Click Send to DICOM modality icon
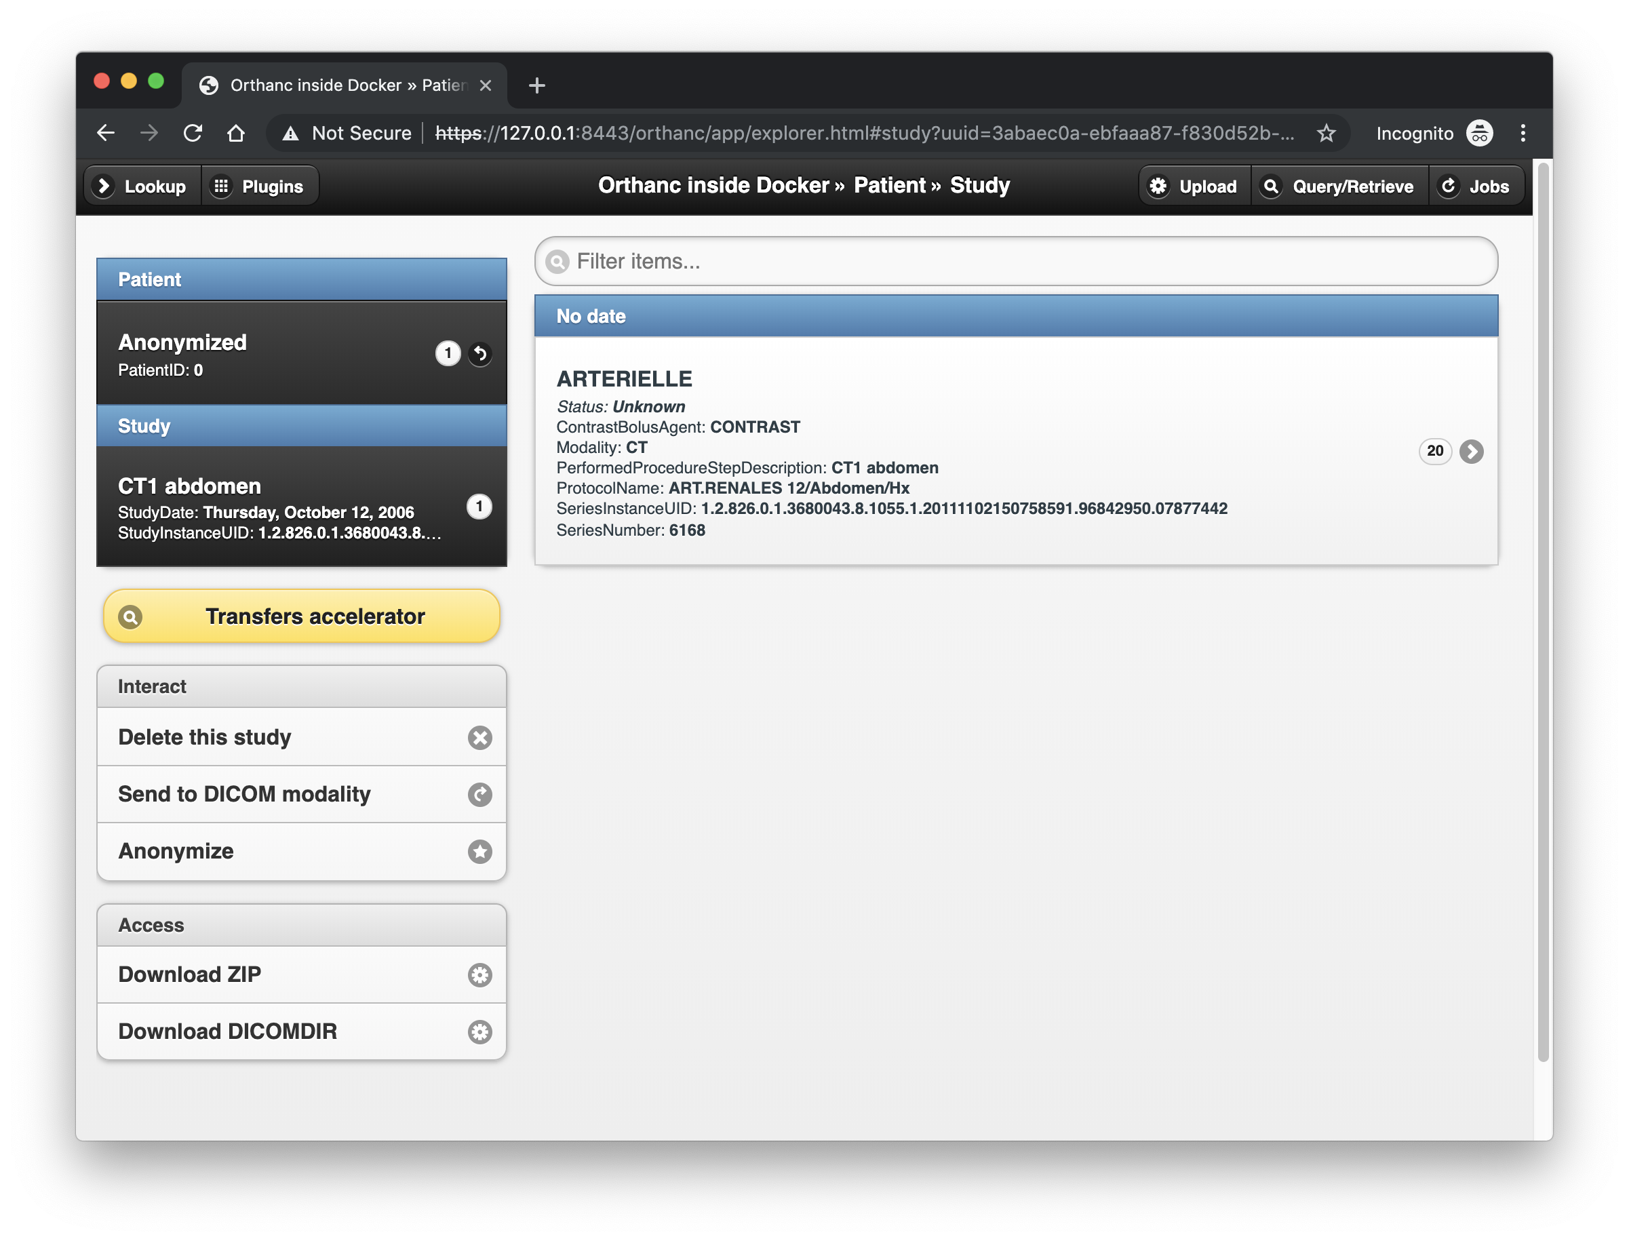The image size is (1629, 1241). (478, 794)
